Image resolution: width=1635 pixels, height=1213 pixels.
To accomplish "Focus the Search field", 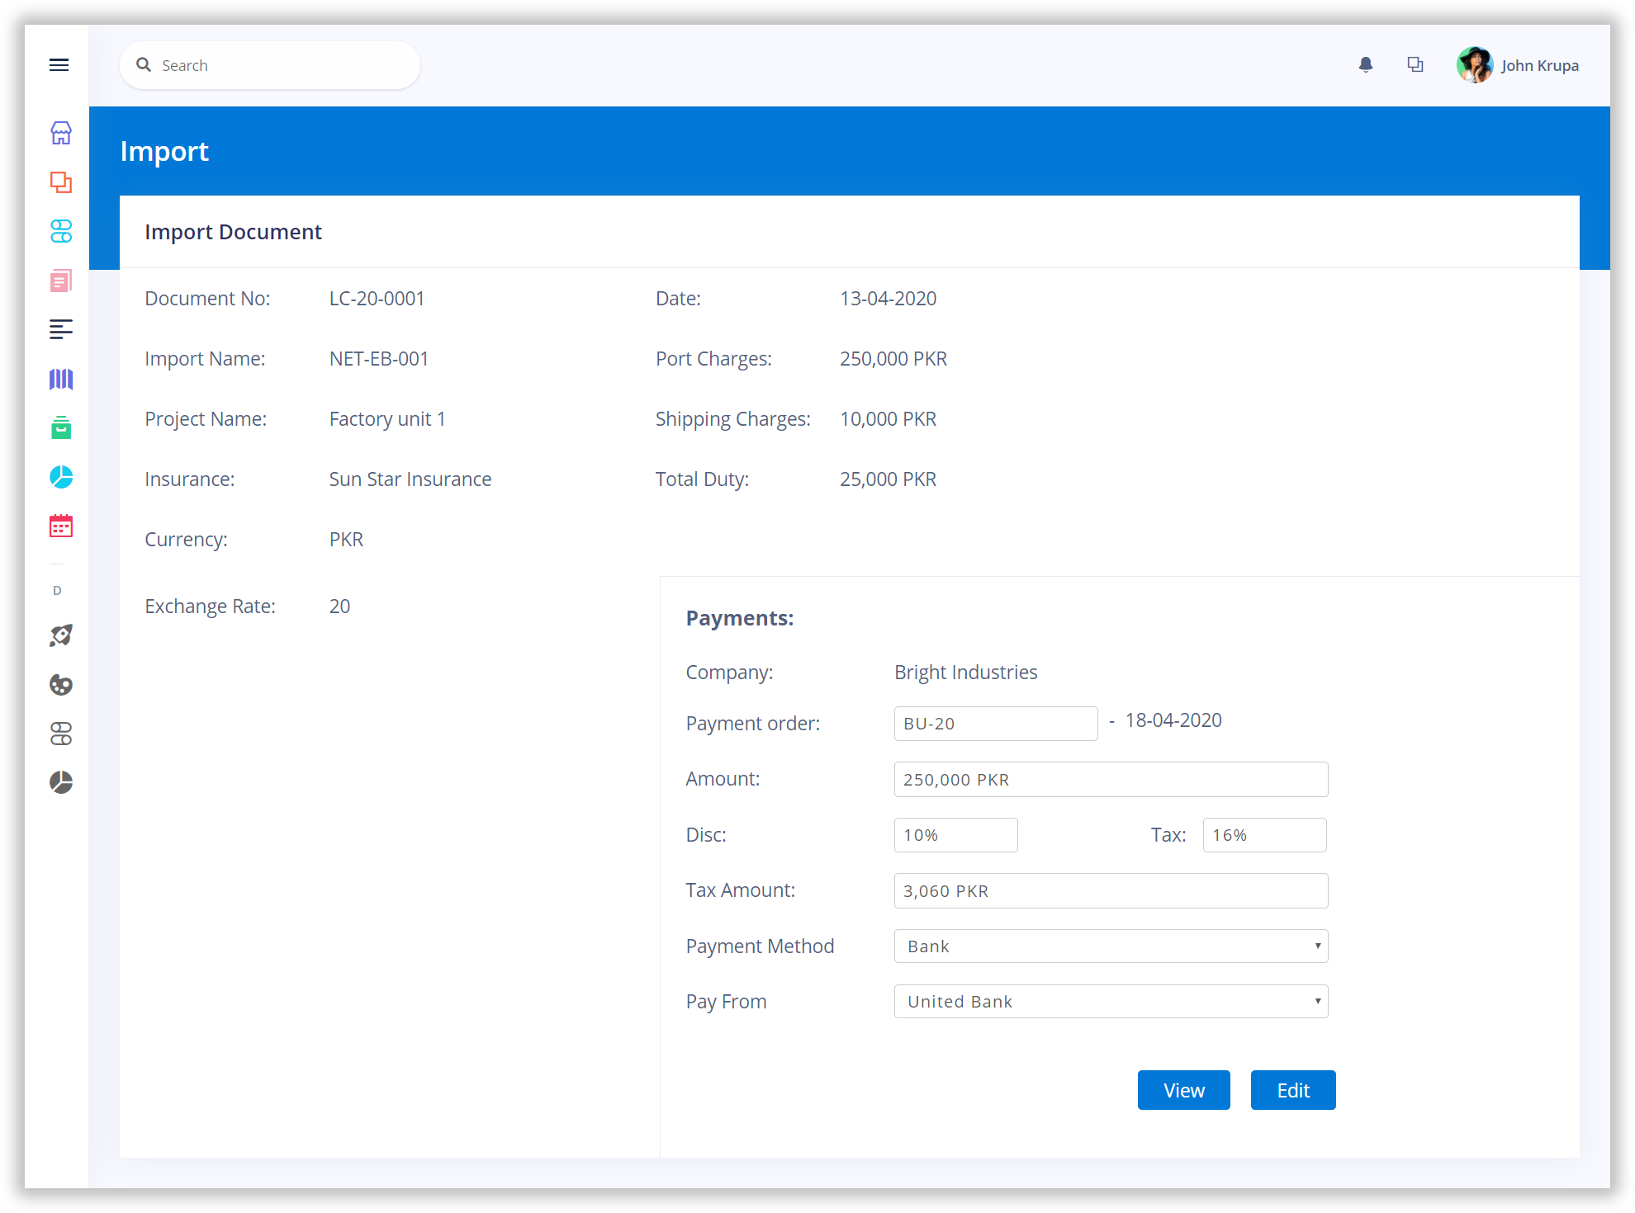I will [x=270, y=65].
